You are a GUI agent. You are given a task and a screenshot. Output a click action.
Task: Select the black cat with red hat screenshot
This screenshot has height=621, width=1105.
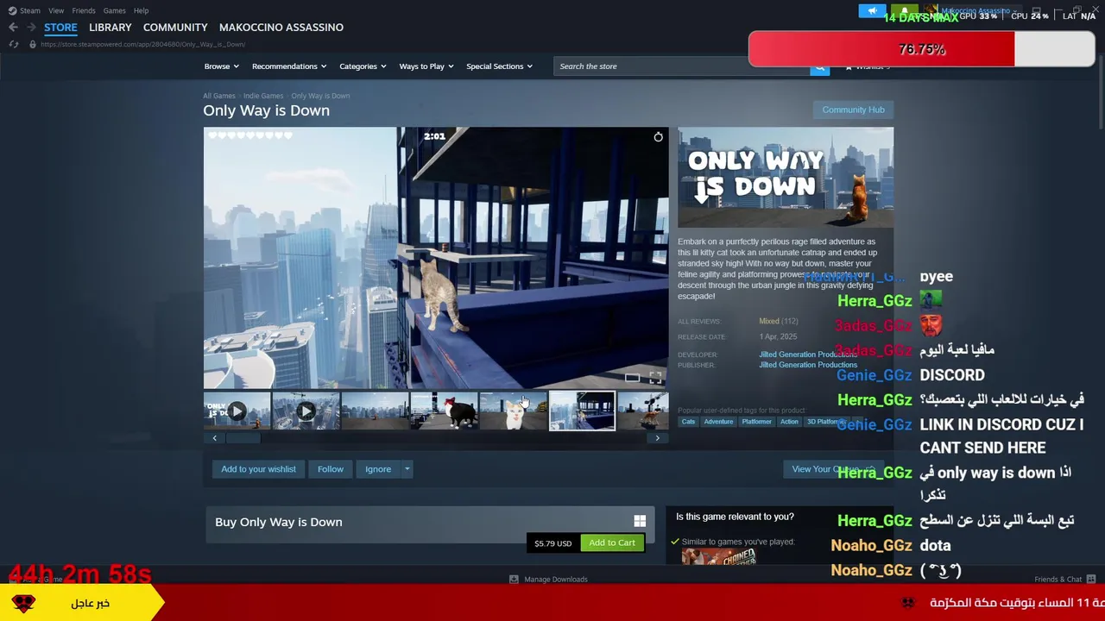click(x=444, y=411)
